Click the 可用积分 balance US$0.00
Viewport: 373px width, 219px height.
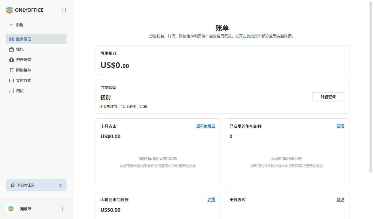[x=115, y=65]
